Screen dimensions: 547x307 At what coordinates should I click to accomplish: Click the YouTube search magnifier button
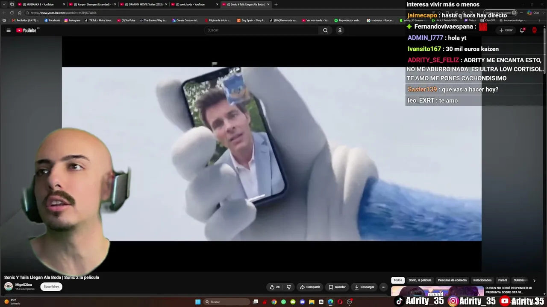[325, 30]
